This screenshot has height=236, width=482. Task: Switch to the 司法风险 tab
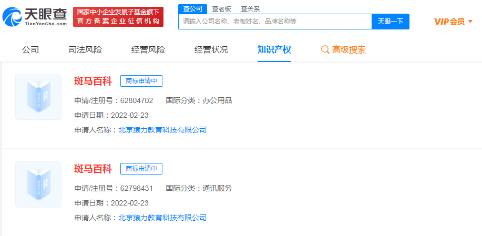pos(85,49)
